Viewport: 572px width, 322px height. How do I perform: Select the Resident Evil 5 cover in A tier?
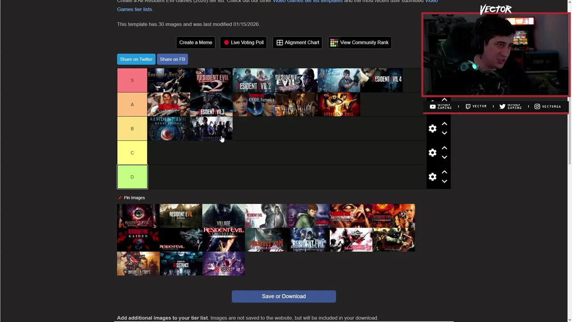pos(339,104)
